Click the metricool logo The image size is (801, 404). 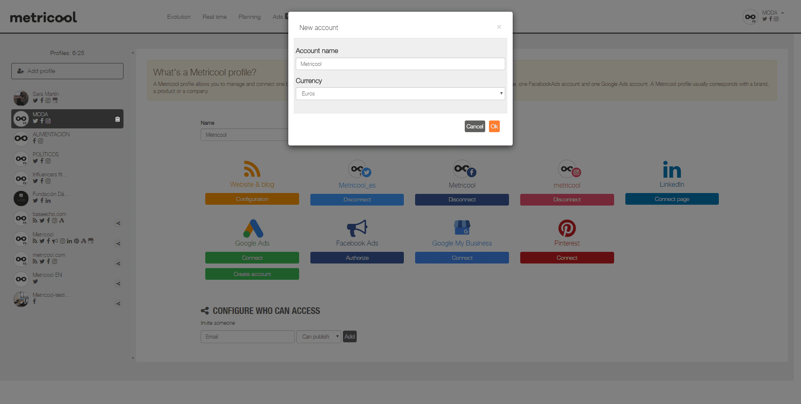(43, 17)
